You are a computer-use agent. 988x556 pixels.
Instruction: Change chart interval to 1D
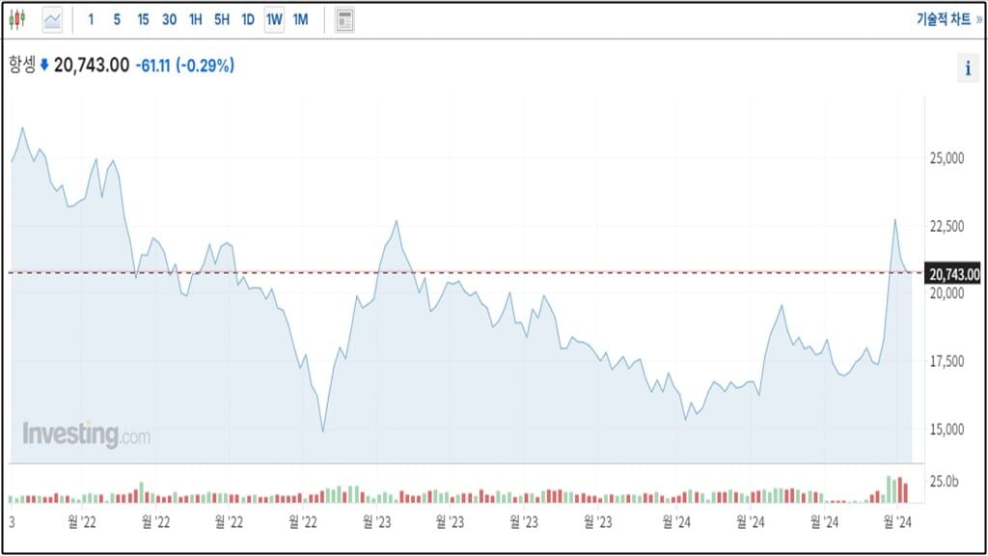[x=248, y=19]
